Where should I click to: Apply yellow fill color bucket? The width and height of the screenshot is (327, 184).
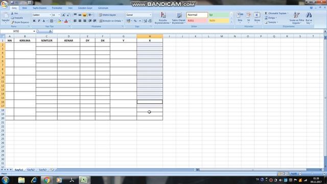point(59,21)
